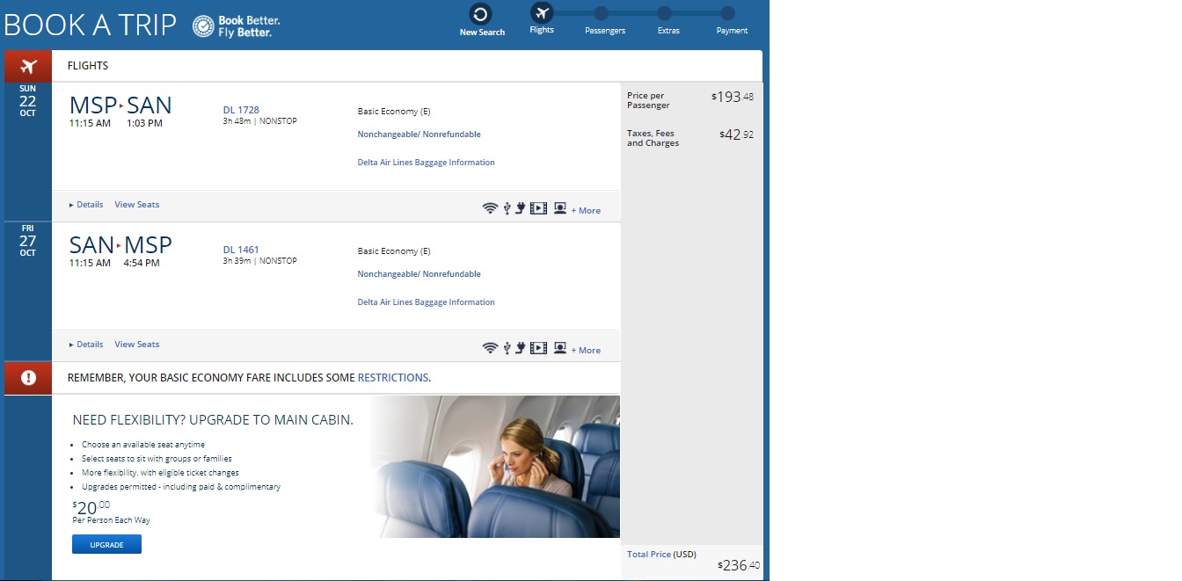1182x581 pixels.
Task: Click the New Search label
Action: click(482, 33)
